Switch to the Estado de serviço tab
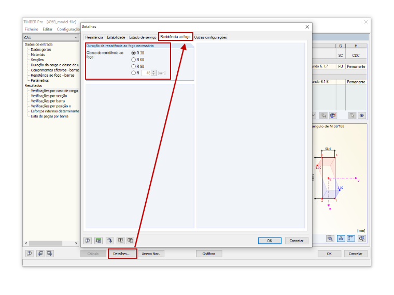 (143, 37)
